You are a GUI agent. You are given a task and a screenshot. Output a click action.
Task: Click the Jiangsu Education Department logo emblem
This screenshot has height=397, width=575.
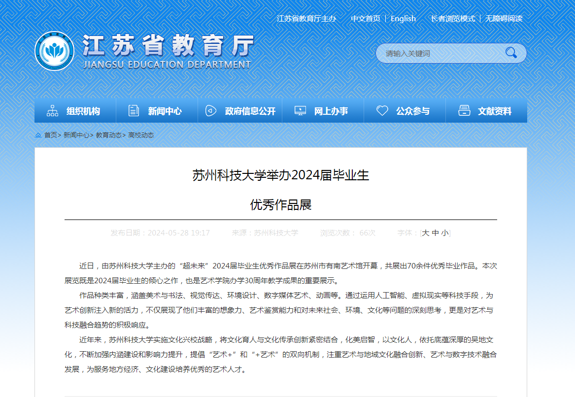54,51
